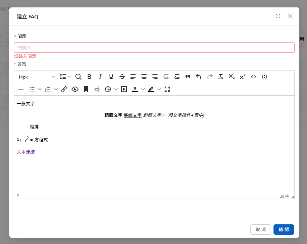Toggle bold formatting in the editor
The height and width of the screenshot is (244, 307).
click(89, 77)
